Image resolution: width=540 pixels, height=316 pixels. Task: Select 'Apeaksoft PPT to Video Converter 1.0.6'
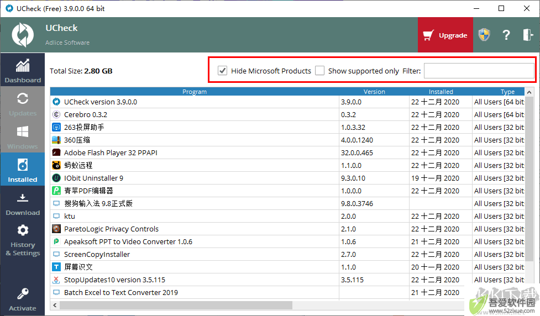point(128,241)
